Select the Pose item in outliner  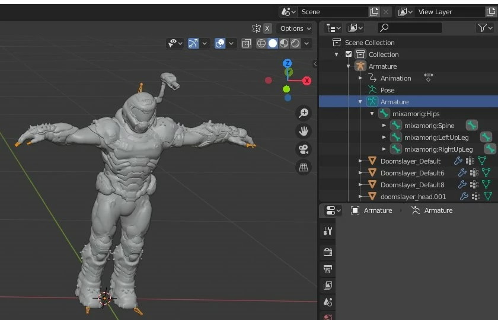click(387, 90)
